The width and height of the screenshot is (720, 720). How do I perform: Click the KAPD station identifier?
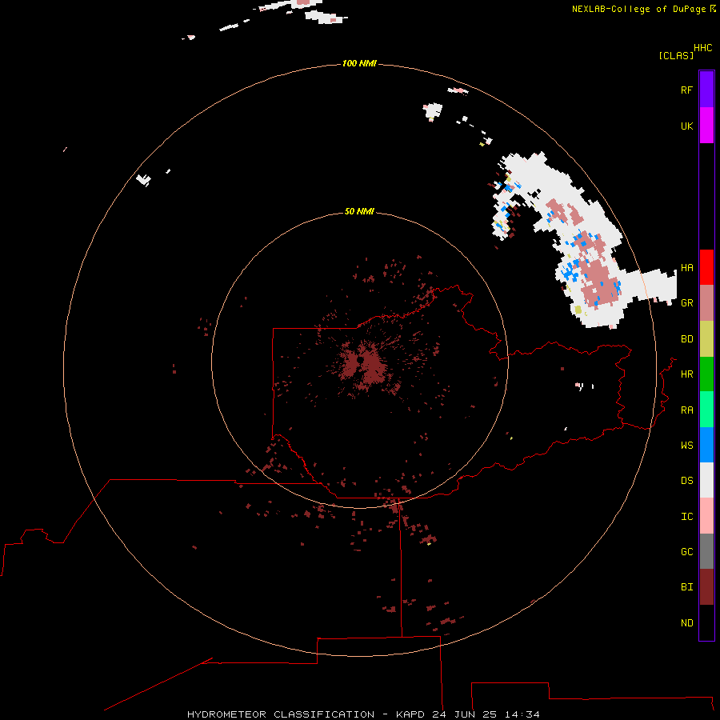click(x=411, y=714)
